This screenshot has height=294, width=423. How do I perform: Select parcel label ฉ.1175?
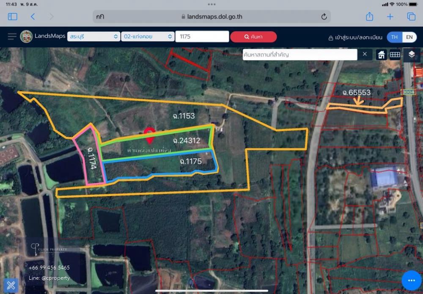190,161
